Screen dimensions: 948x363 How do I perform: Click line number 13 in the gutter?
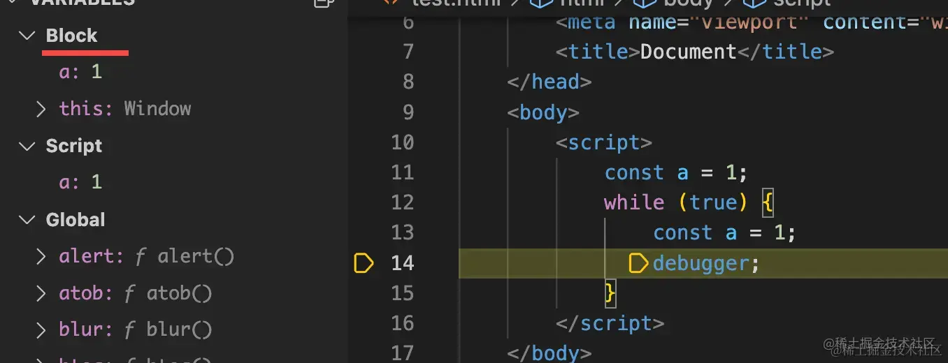[x=402, y=232]
